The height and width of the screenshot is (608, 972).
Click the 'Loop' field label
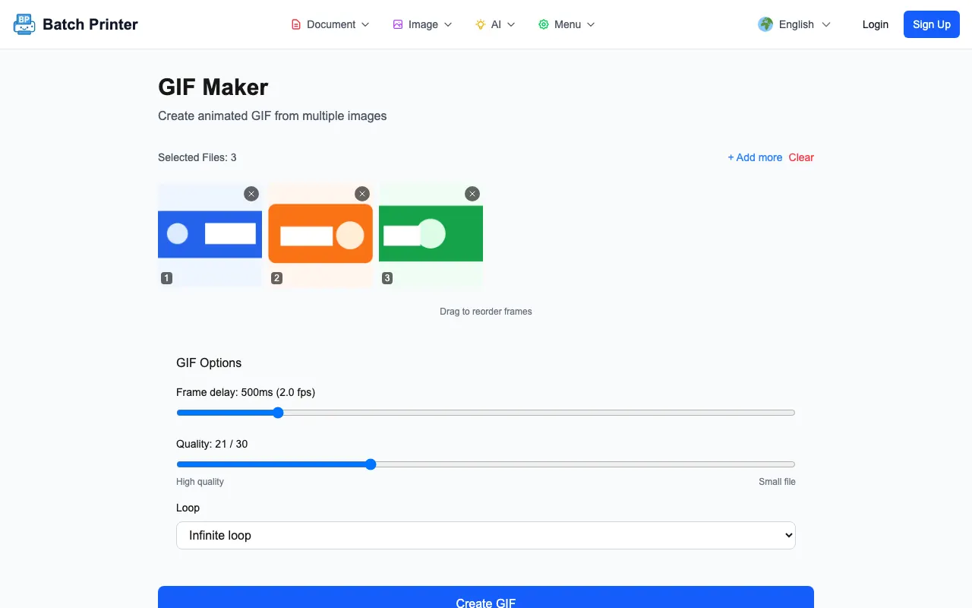coord(188,508)
